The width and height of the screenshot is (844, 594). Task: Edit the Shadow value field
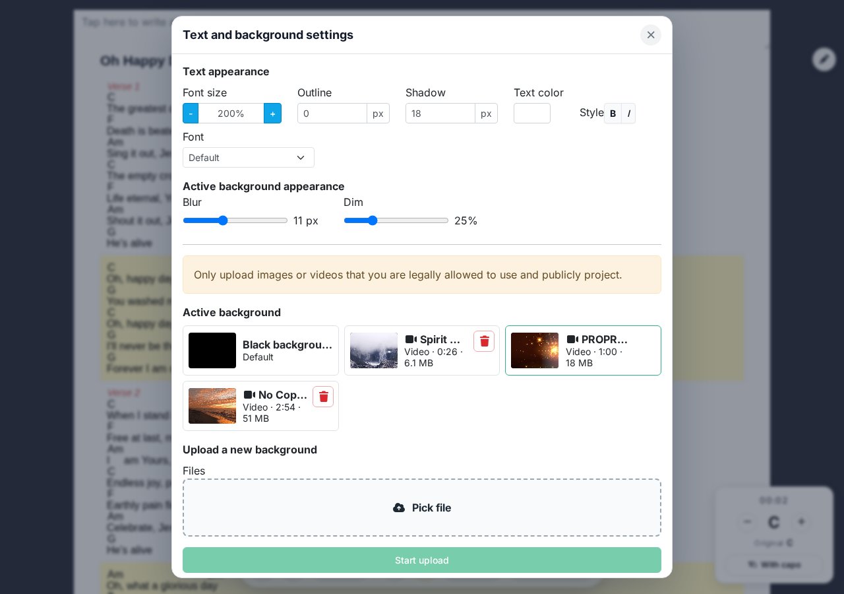point(440,114)
